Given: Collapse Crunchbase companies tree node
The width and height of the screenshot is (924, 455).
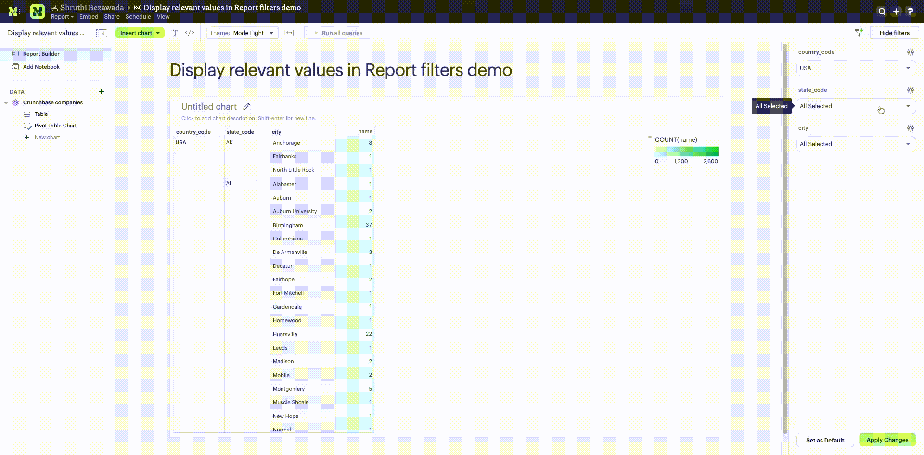Looking at the screenshot, I should pos(6,102).
